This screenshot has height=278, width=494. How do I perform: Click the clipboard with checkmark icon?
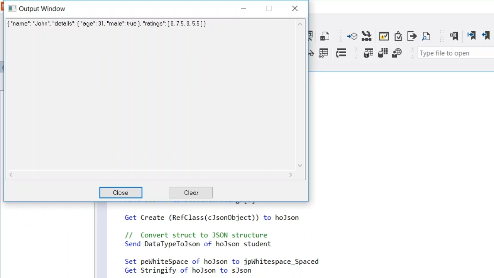pyautogui.click(x=398, y=36)
